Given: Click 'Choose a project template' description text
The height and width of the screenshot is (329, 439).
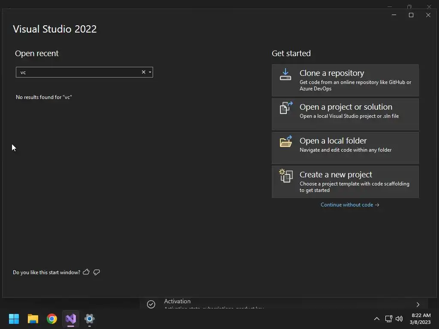Looking at the screenshot, I should click(x=355, y=187).
